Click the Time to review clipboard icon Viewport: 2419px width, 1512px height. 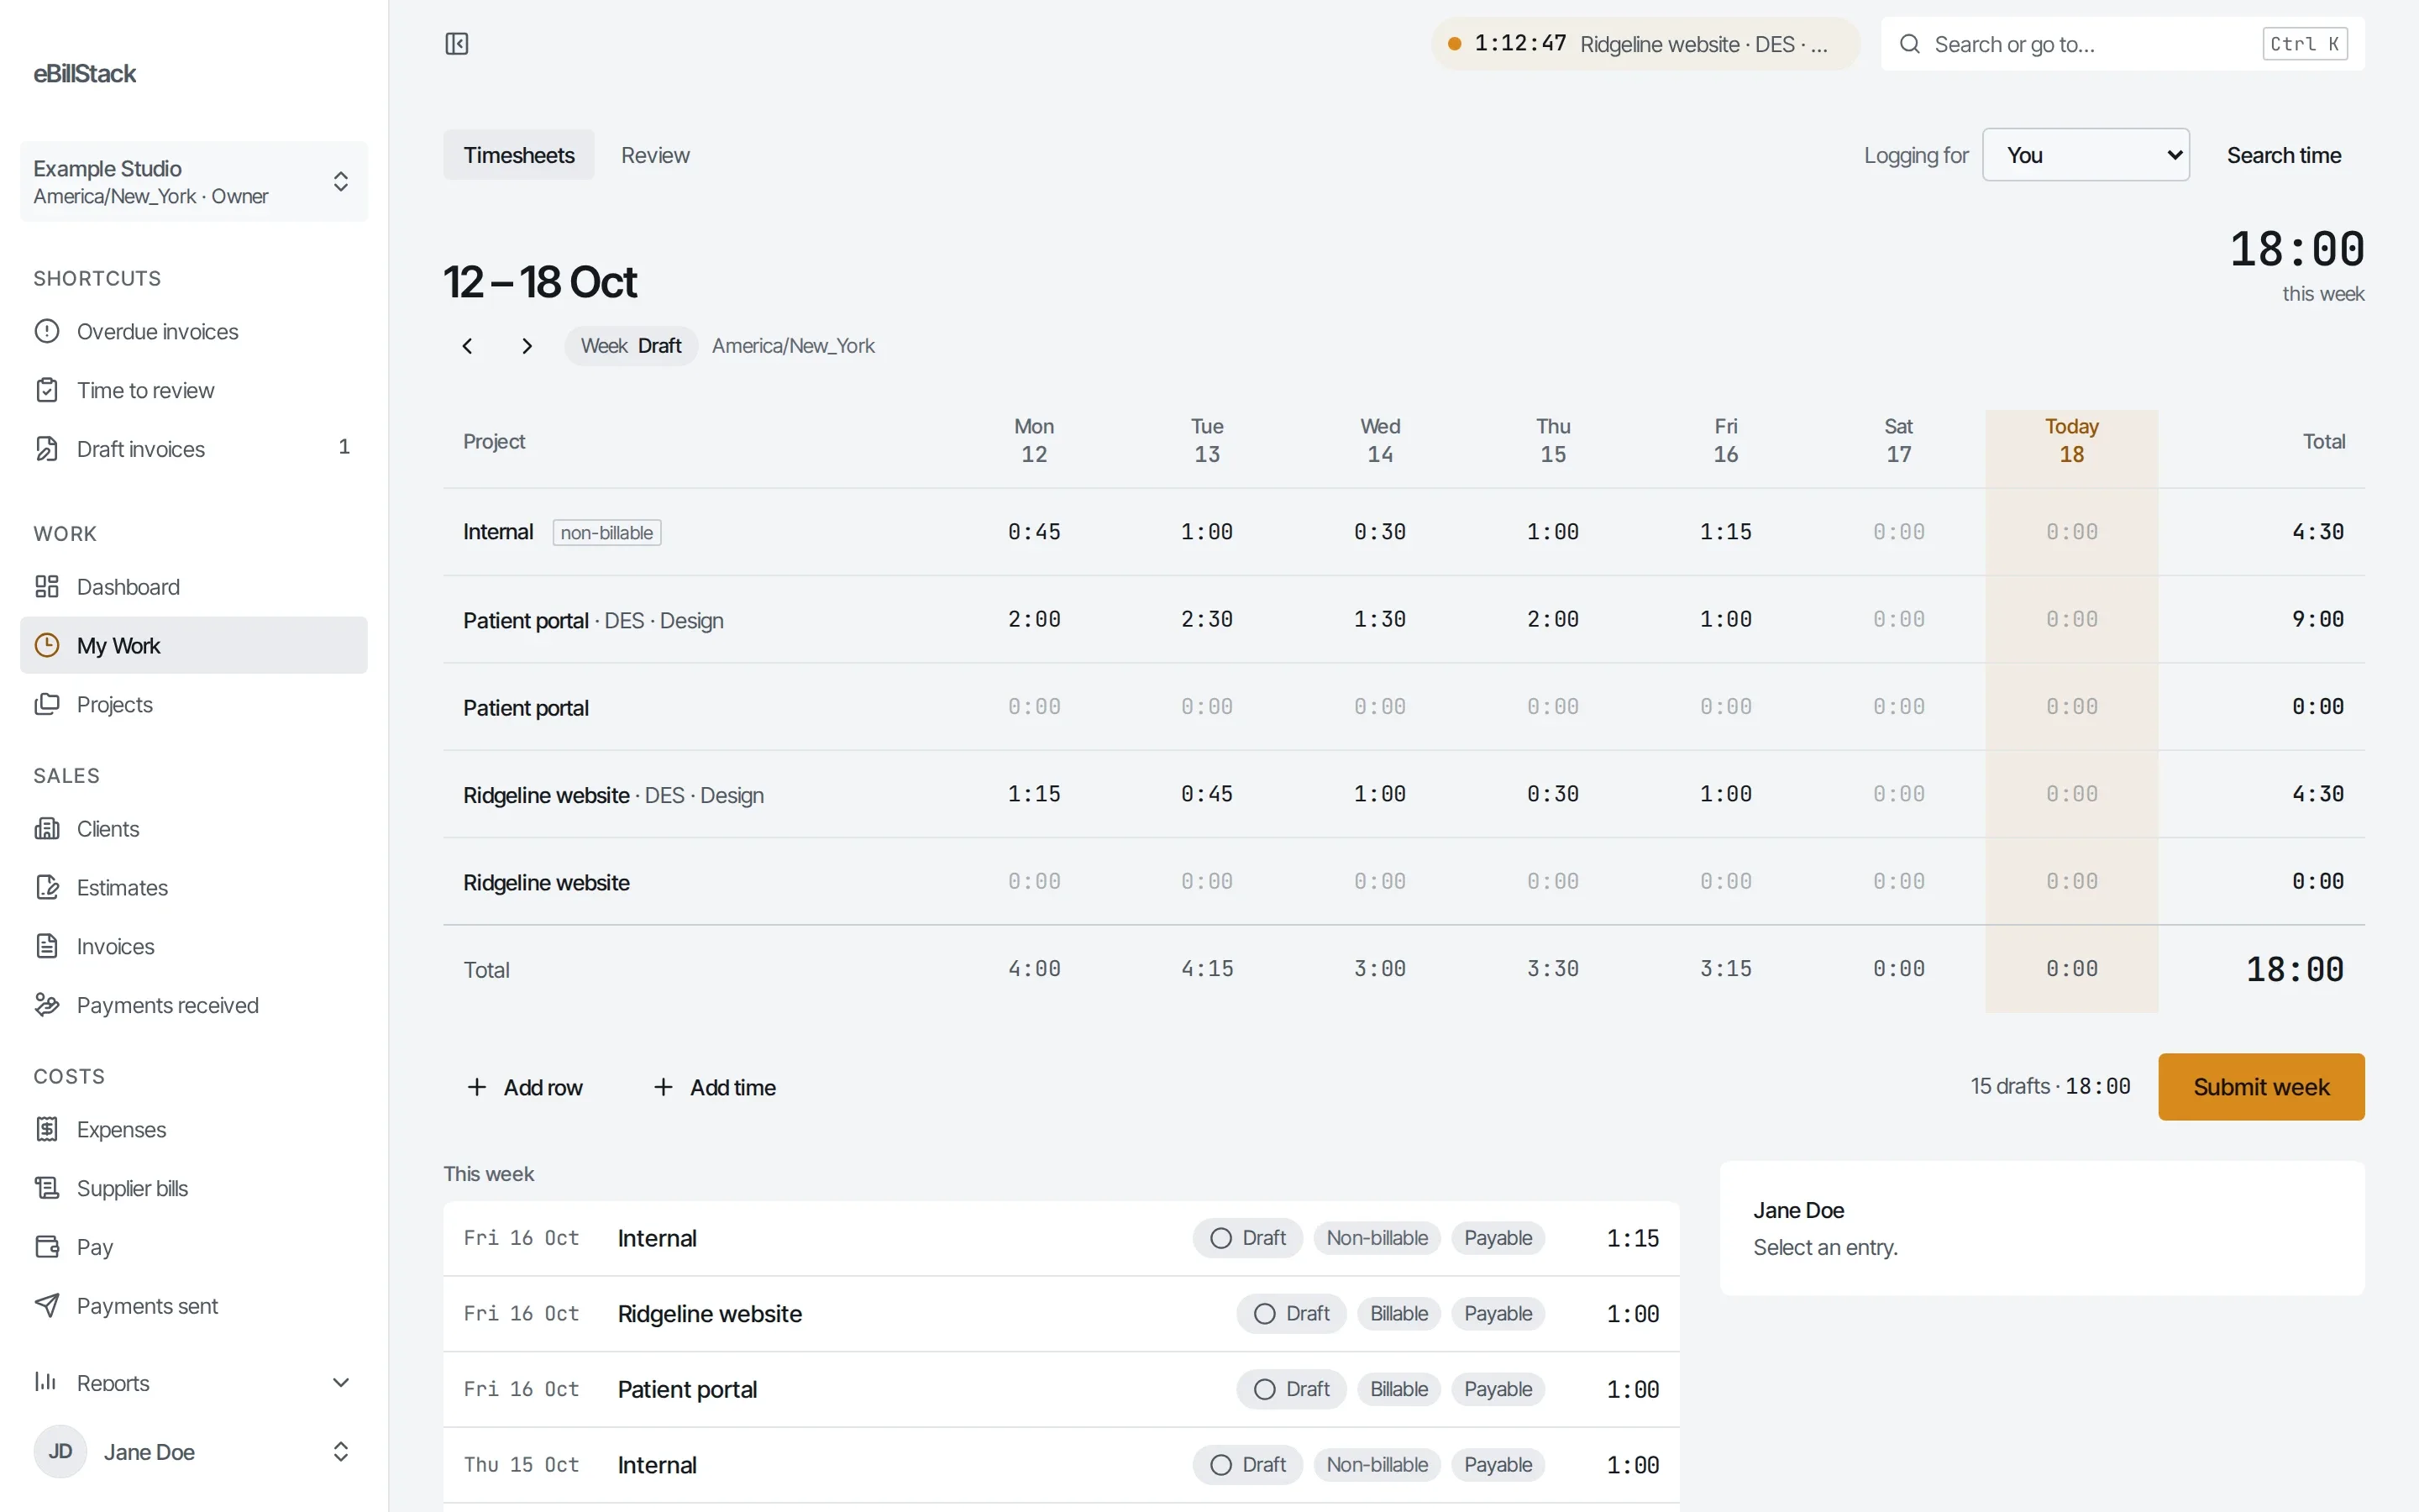47,390
